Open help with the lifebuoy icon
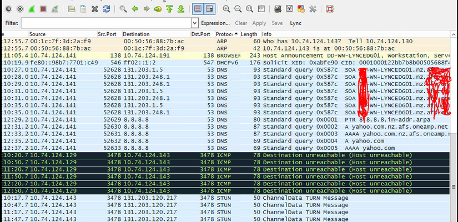Screen dimensions: 458x222 click(x=330, y=9)
